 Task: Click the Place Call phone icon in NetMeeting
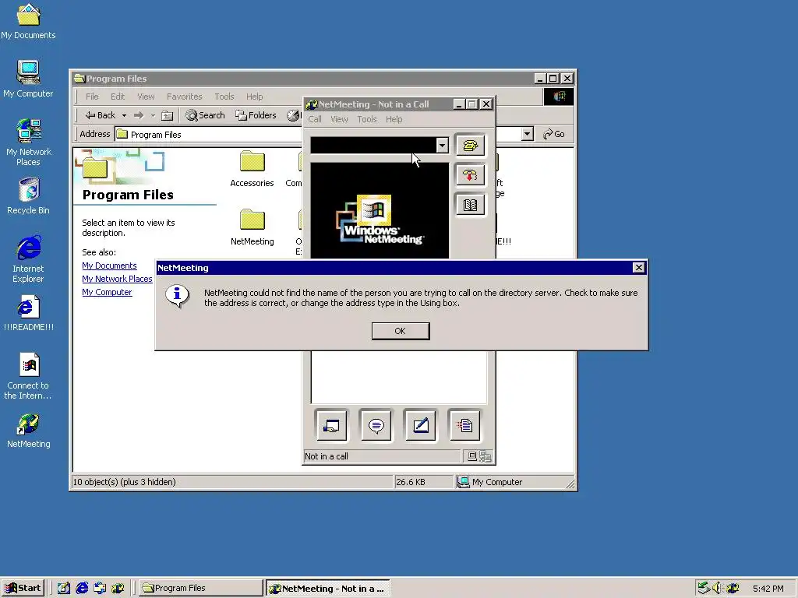point(470,146)
